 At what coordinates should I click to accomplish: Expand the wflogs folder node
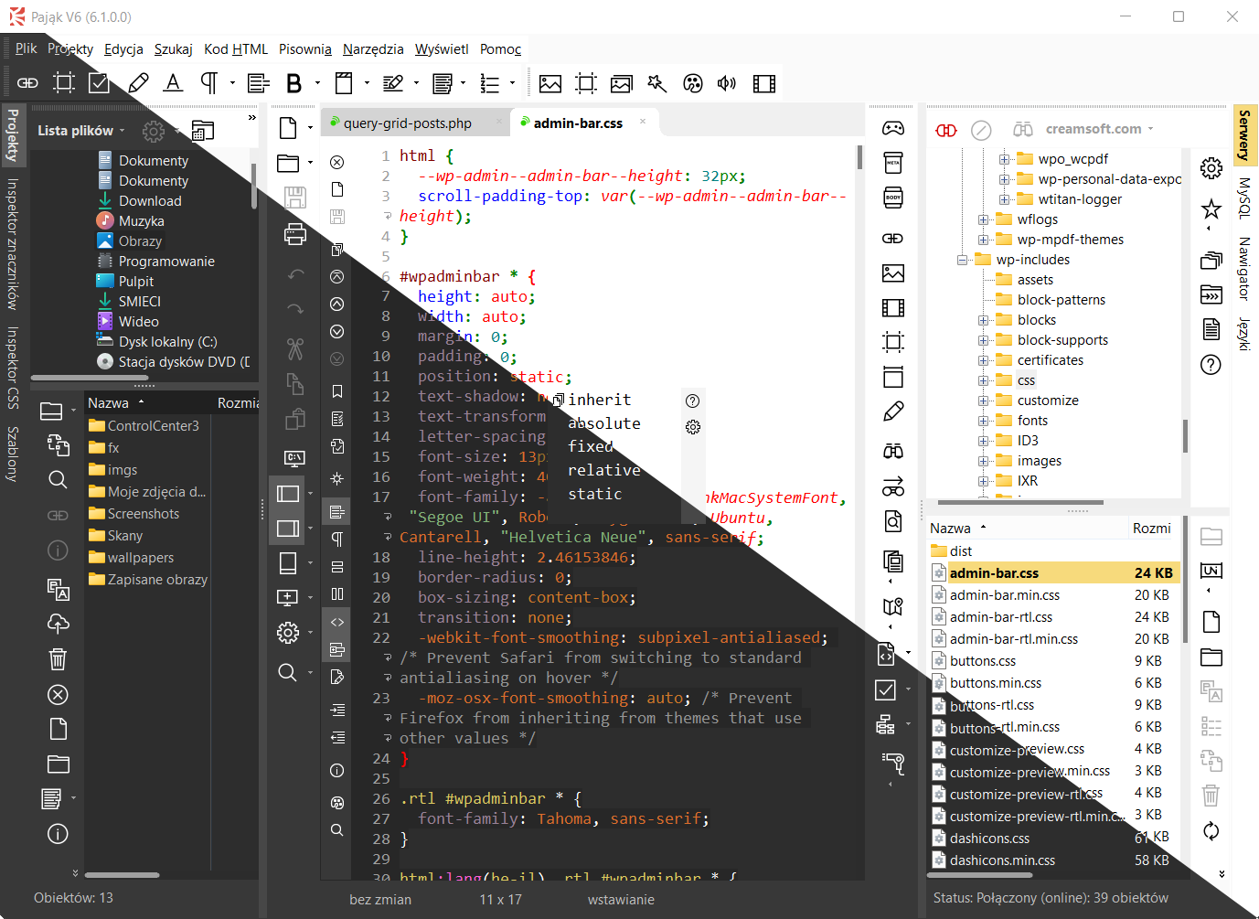pos(983,219)
